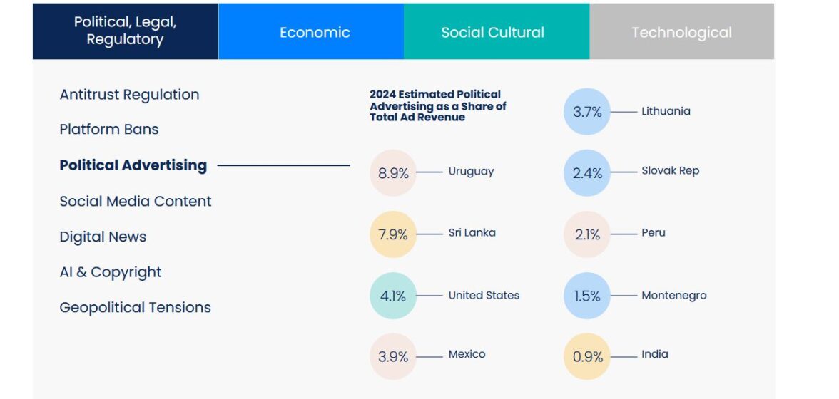Select the Digital News topic
Viewport: 839px width, 399px height.
103,237
